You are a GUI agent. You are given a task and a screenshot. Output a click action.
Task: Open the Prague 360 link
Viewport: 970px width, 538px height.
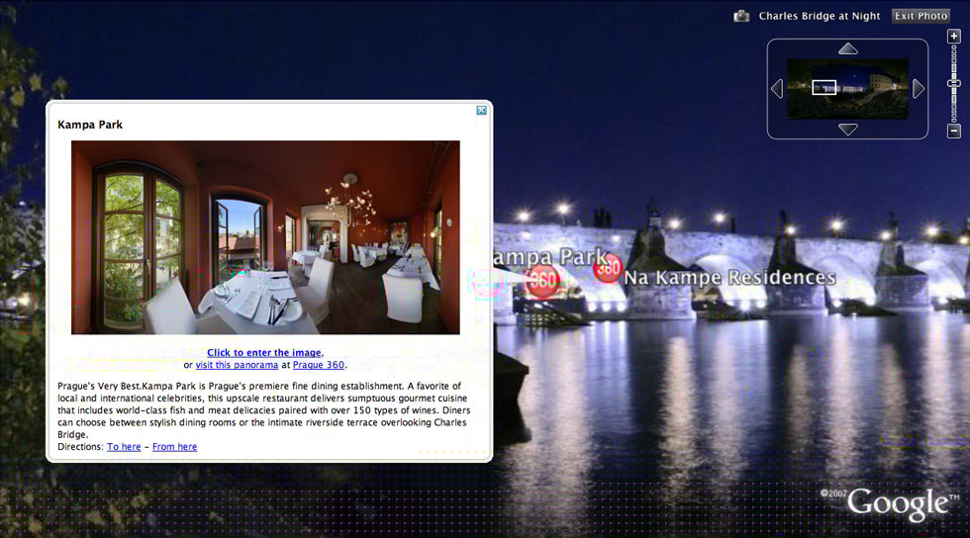click(x=319, y=365)
